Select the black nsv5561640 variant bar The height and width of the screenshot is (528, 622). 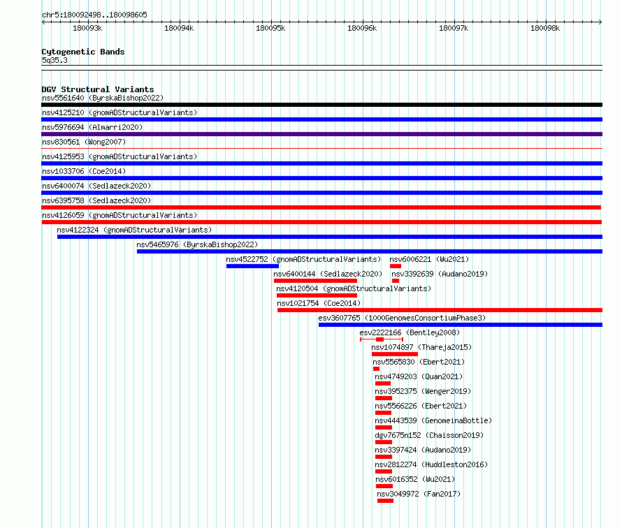coord(321,105)
